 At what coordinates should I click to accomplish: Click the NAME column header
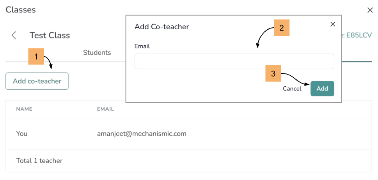coord(24,109)
